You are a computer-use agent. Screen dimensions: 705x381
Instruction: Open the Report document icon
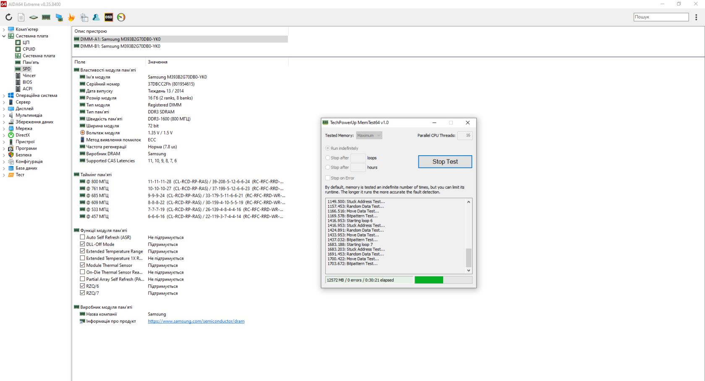[x=21, y=17]
